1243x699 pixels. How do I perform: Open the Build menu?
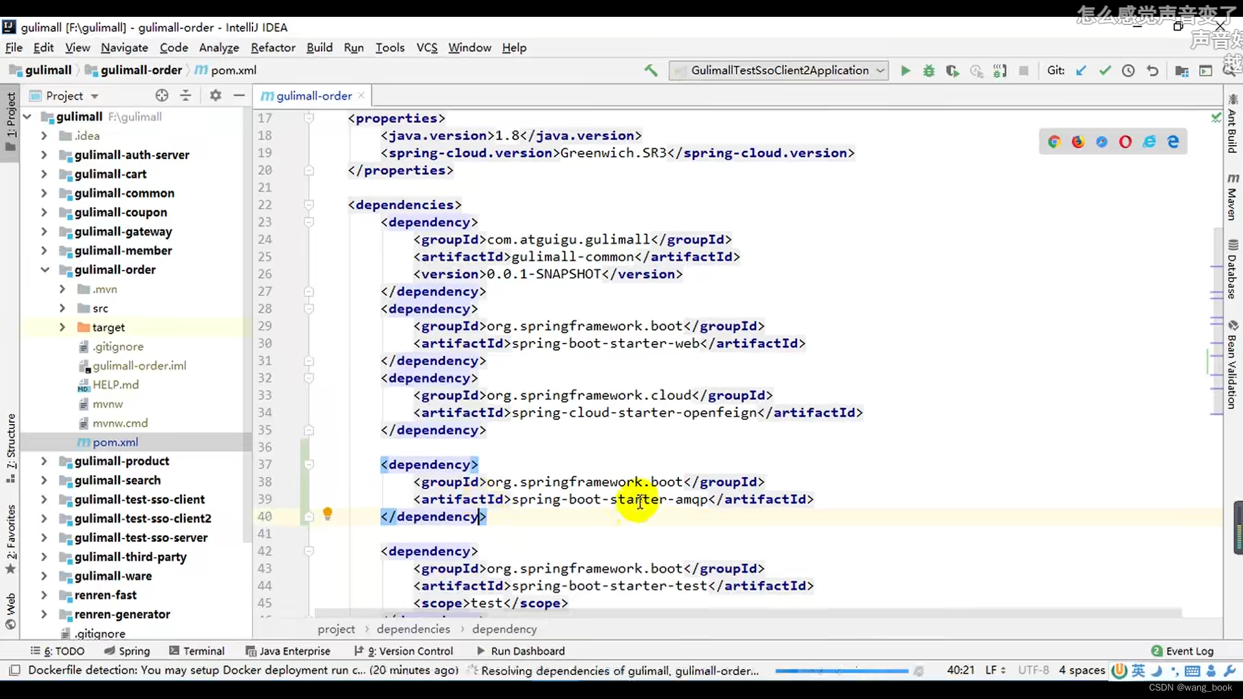pyautogui.click(x=319, y=48)
